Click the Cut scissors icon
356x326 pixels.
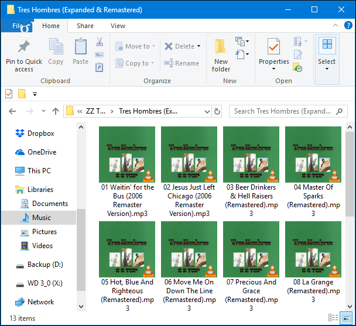tap(100, 42)
